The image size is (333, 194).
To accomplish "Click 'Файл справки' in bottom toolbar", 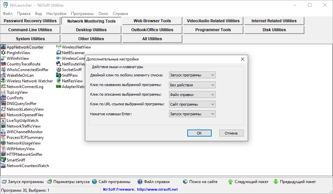I will click(x=154, y=182).
